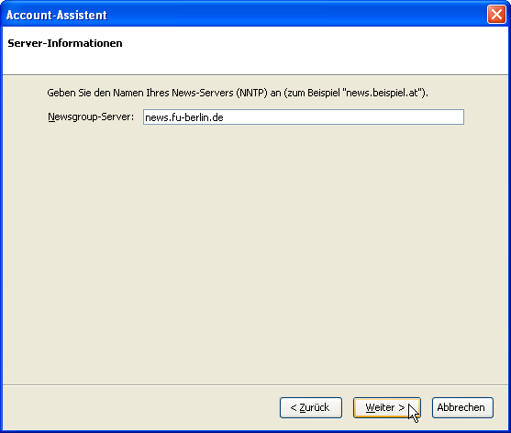Click the white header banner area
Screen dimensions: 511x433
click(x=255, y=50)
